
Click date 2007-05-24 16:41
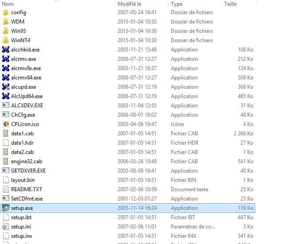137,12
